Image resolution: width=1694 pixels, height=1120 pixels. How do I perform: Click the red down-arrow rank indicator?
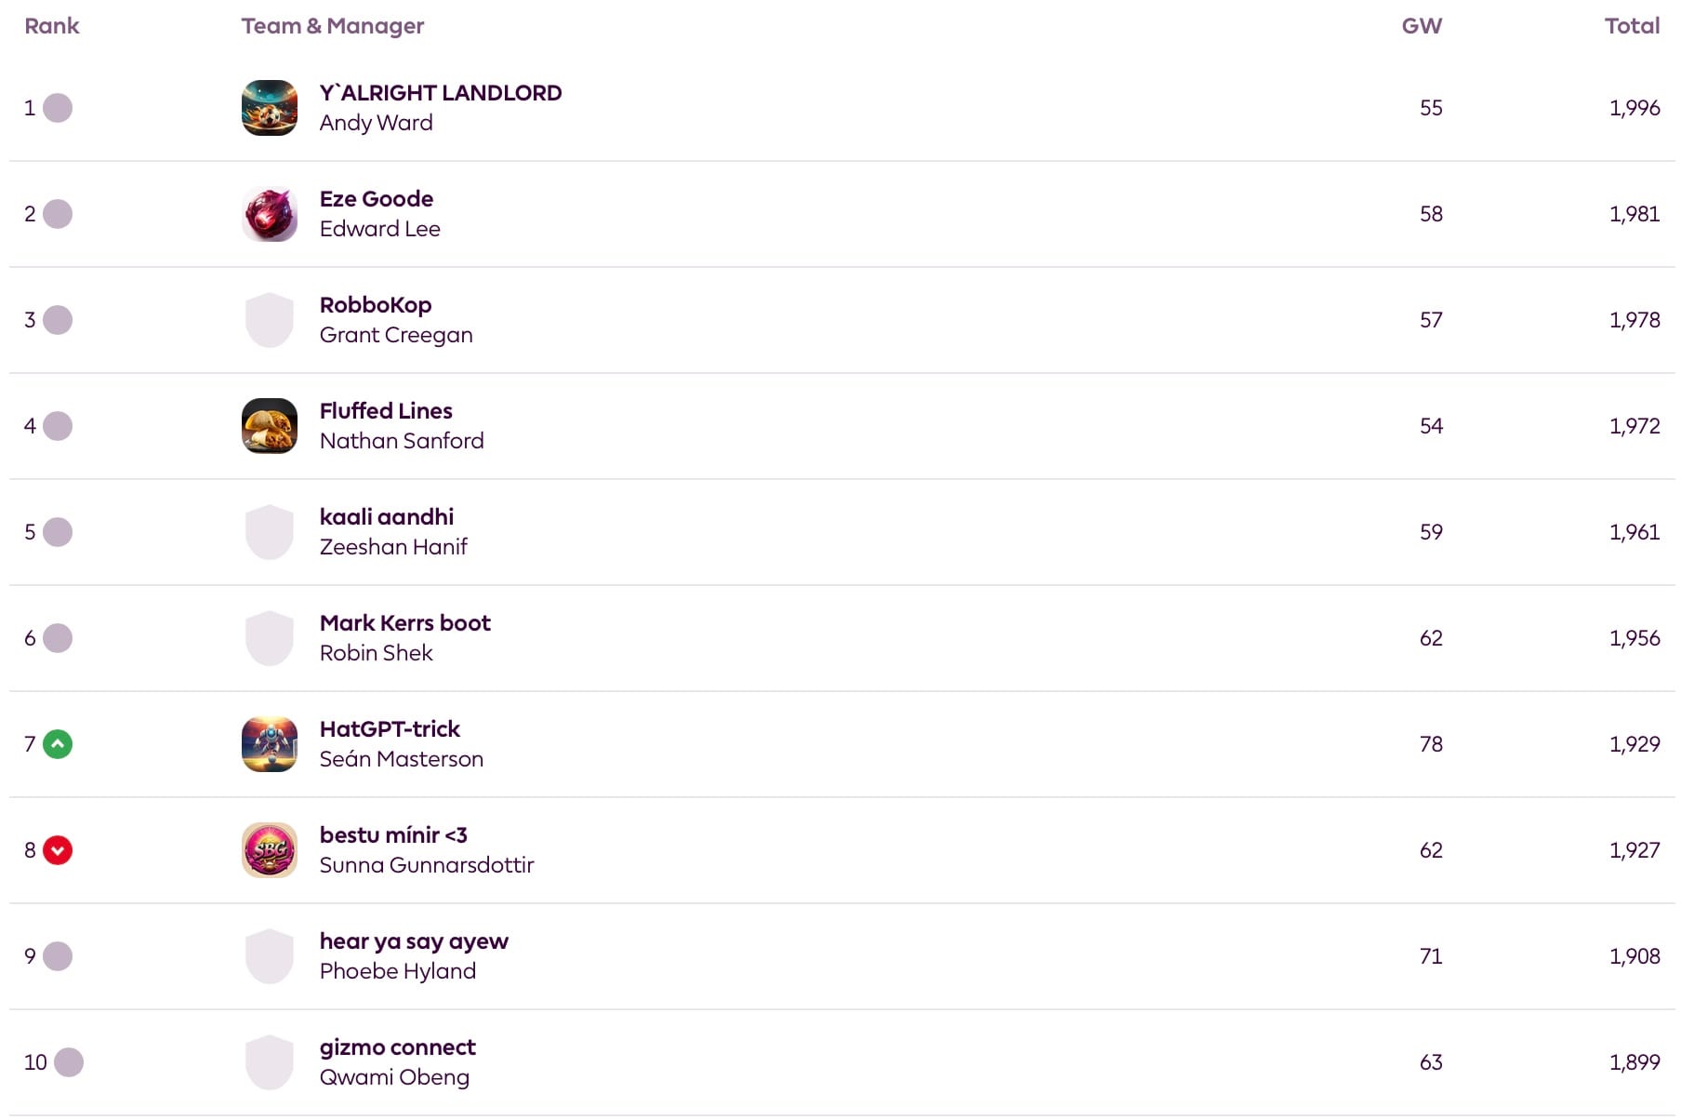[58, 850]
